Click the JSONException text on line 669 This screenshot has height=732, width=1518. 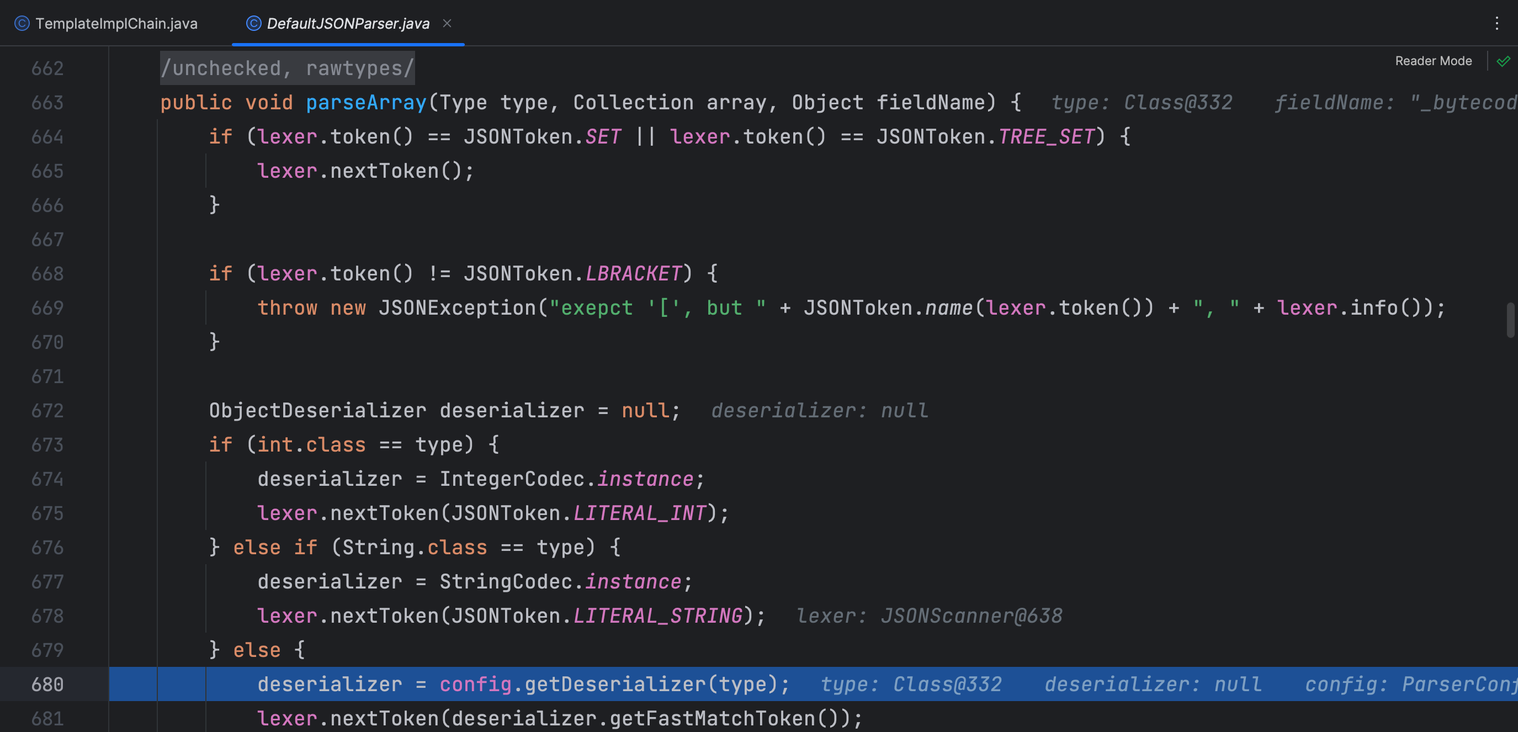point(457,307)
